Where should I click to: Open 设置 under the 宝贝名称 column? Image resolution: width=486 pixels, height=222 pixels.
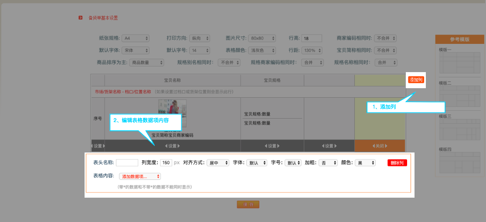pos(172,146)
